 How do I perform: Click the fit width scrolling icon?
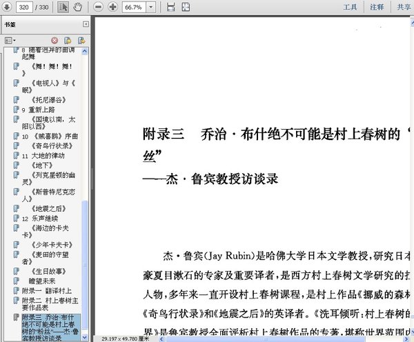click(170, 7)
